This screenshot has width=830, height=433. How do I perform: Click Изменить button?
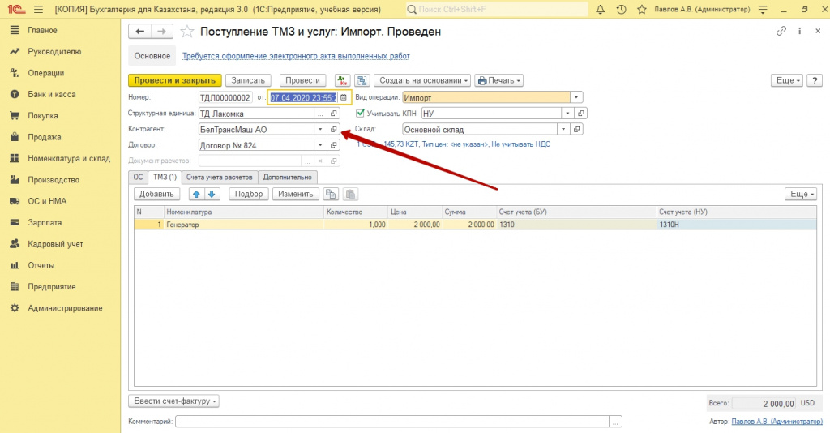[x=295, y=195]
